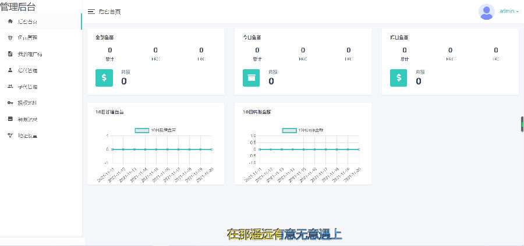Click the hamburger menu icon in the header
This screenshot has height=246, width=524.
[91, 12]
